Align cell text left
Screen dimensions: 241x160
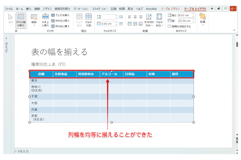tap(130, 17)
